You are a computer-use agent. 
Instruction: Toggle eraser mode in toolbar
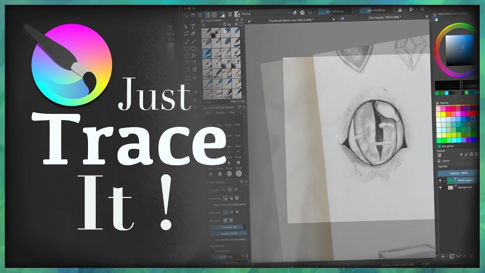click(295, 12)
